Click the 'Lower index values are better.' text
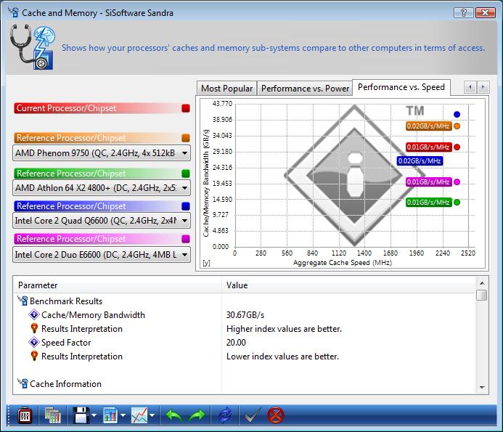Viewport: 503px width, 432px height. tap(282, 356)
